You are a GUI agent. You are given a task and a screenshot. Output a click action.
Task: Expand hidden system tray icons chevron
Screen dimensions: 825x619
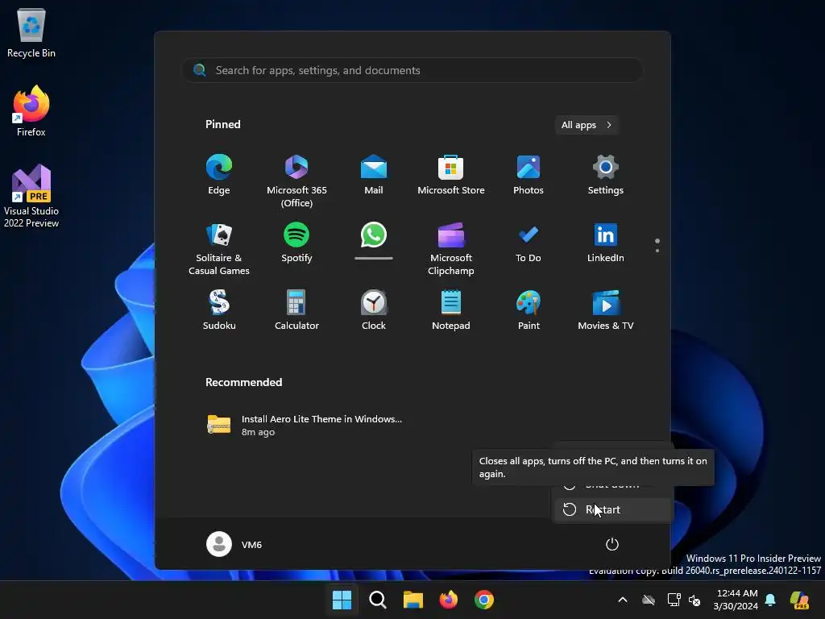[x=623, y=600]
